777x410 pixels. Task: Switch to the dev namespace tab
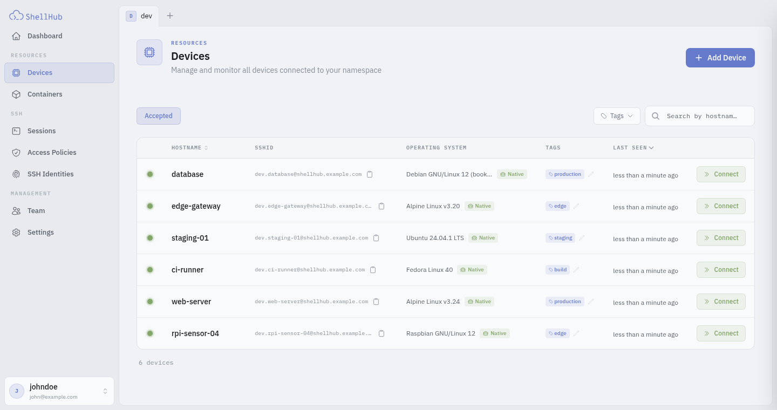click(x=139, y=16)
